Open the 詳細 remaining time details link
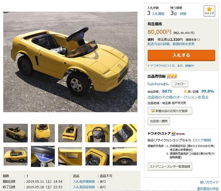Image resolution: width=221 pixels, height=191 pixels. coord(183,14)
